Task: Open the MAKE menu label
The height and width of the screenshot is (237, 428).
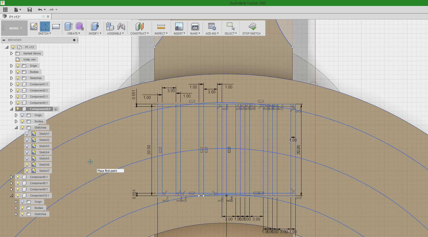Action: (195, 33)
